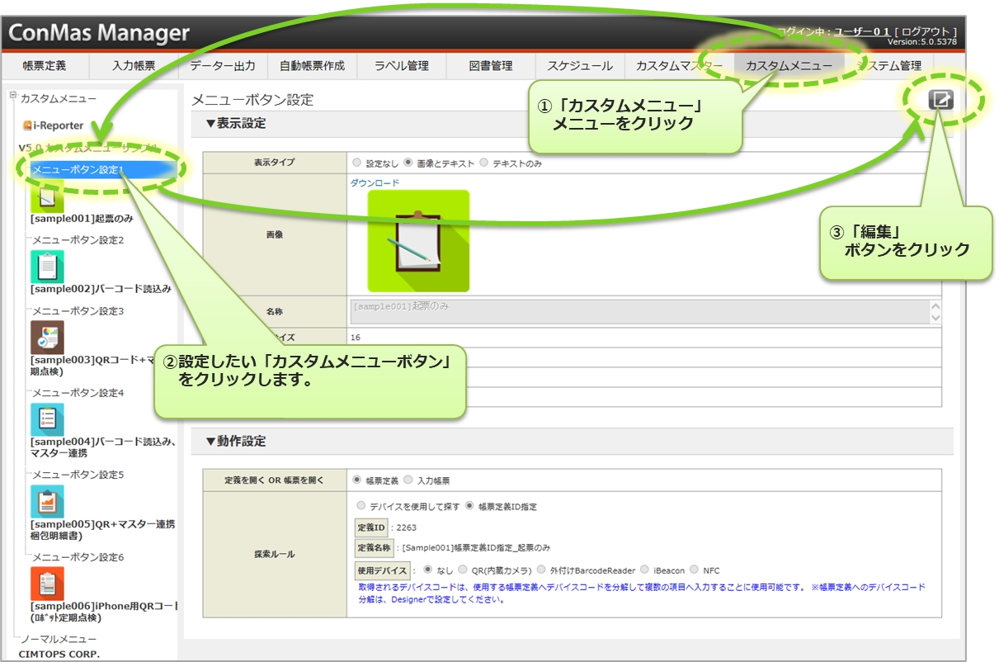Select 画像とテキスト display type radio
Viewport: 999px width, 662px height.
tap(408, 163)
